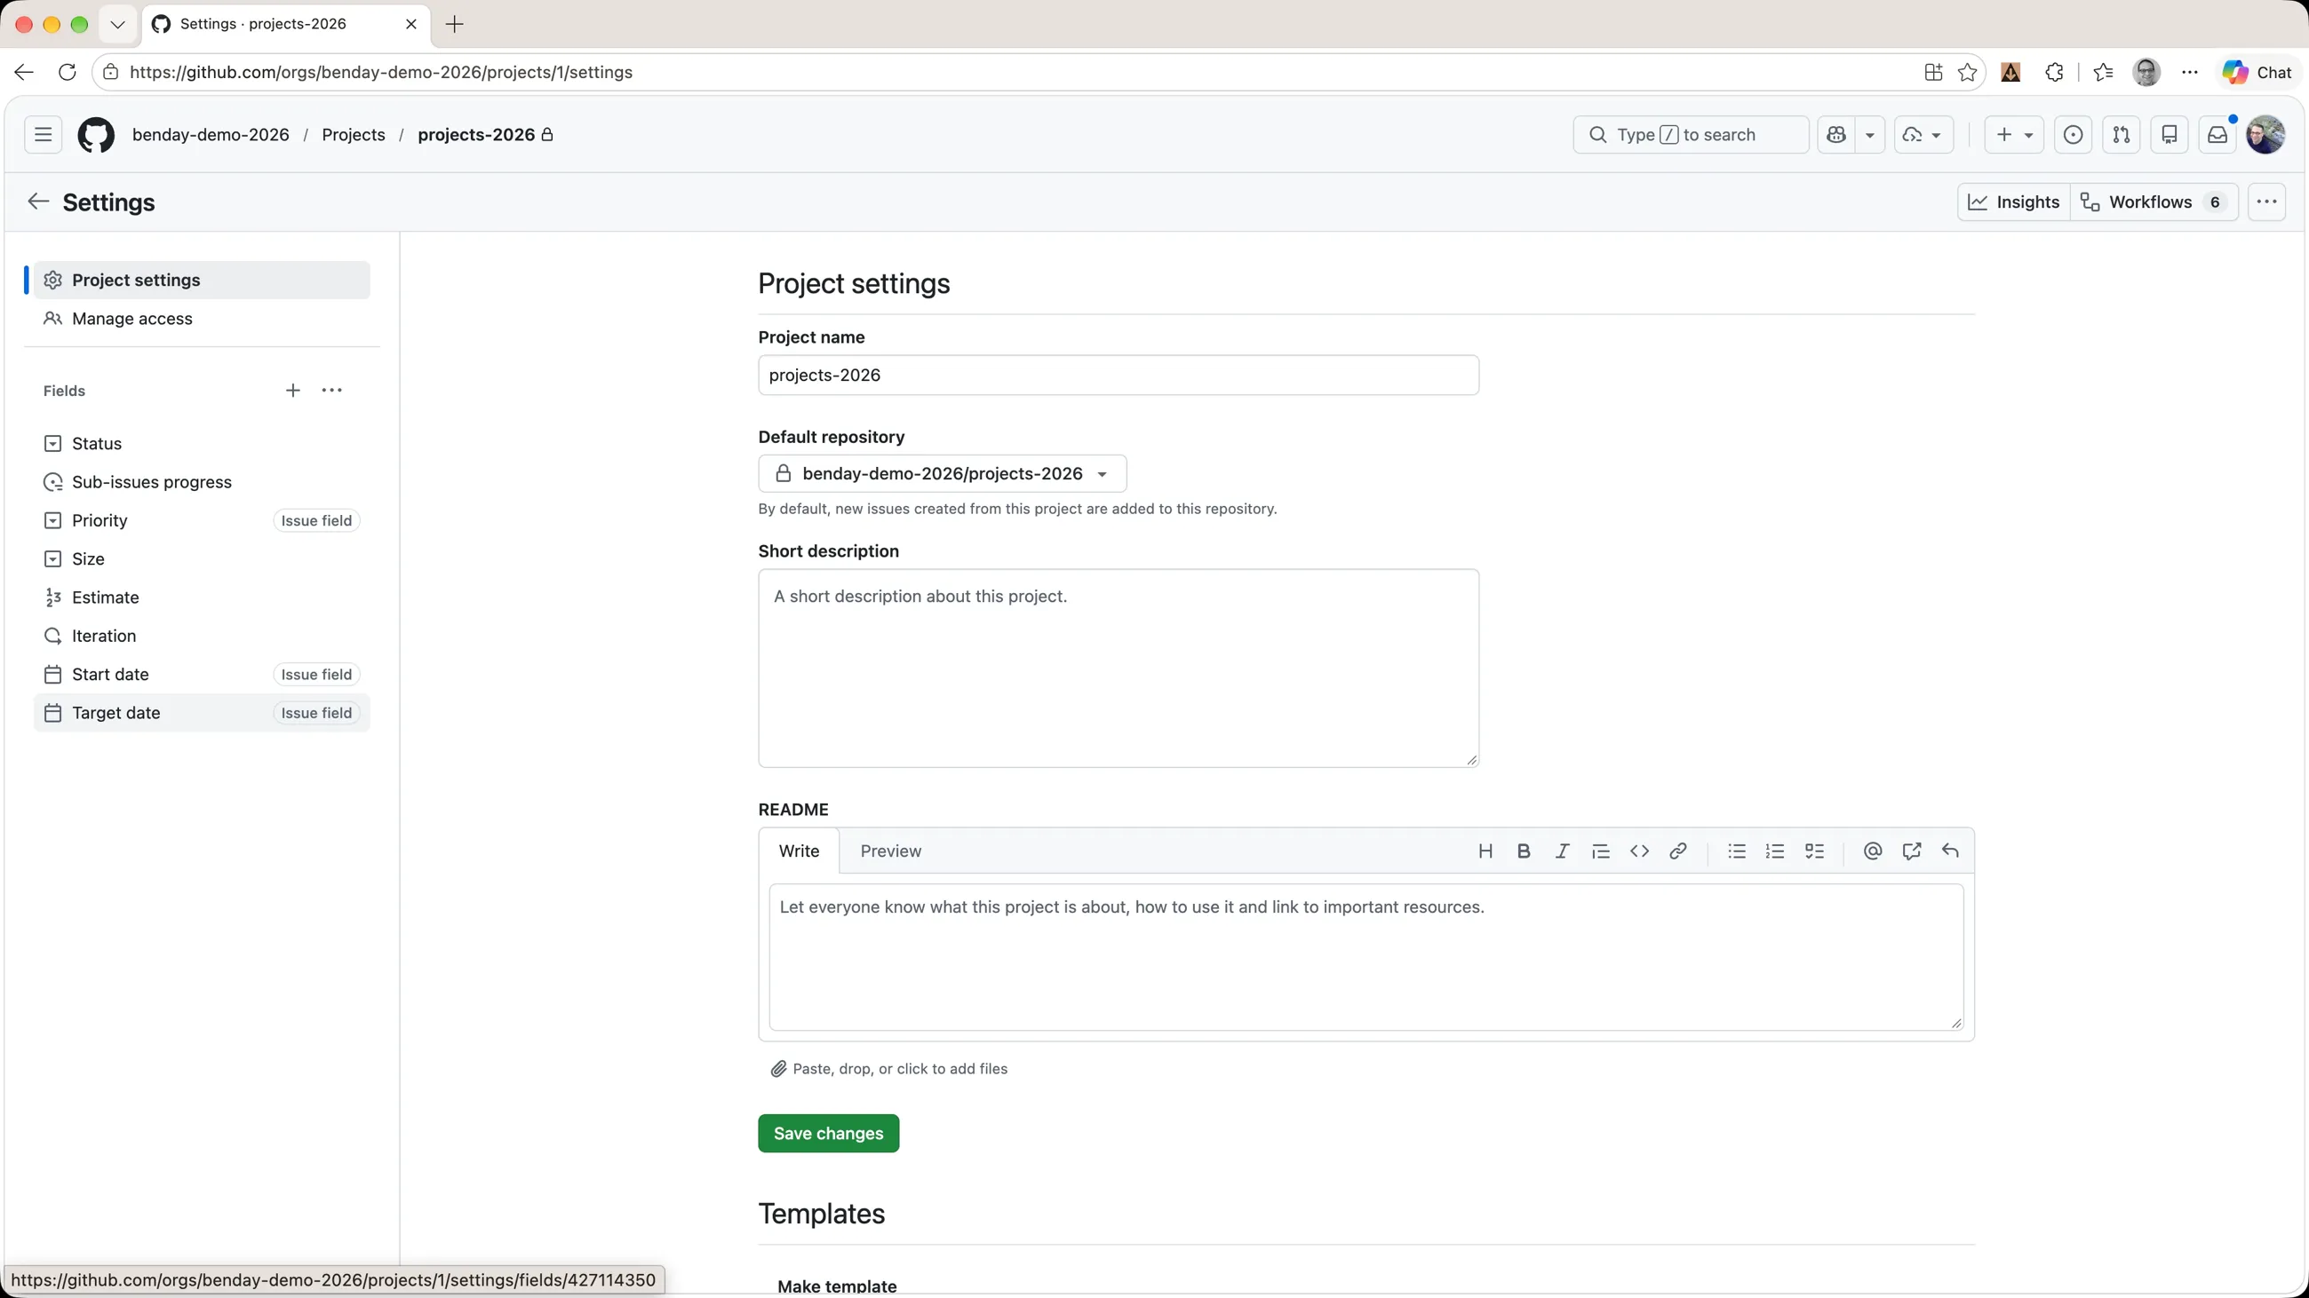Open Default repository dropdown

coord(942,474)
